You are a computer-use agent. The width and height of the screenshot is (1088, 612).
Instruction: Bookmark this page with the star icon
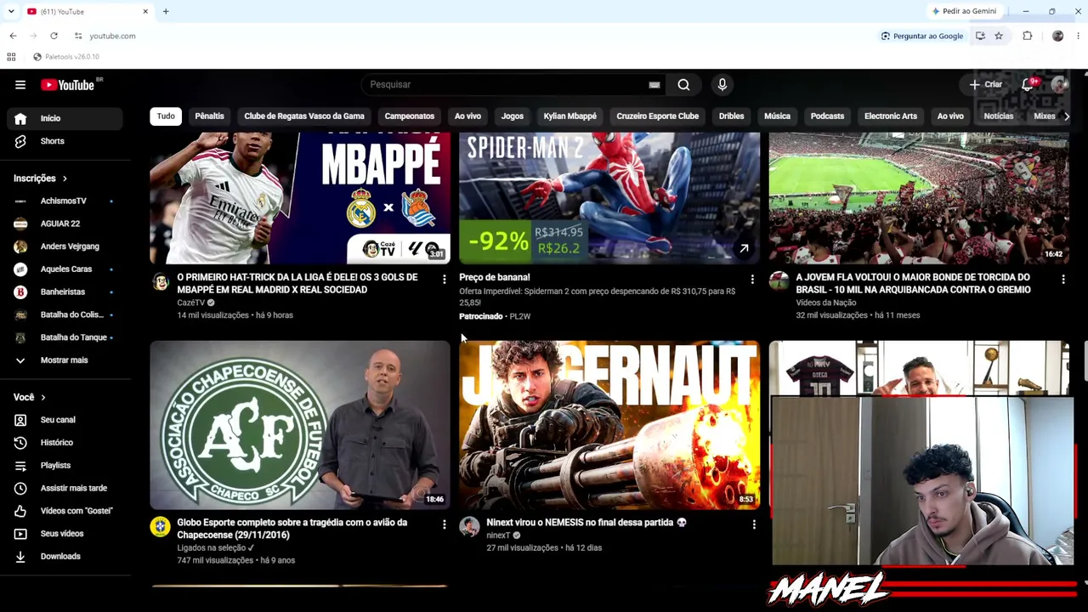999,36
